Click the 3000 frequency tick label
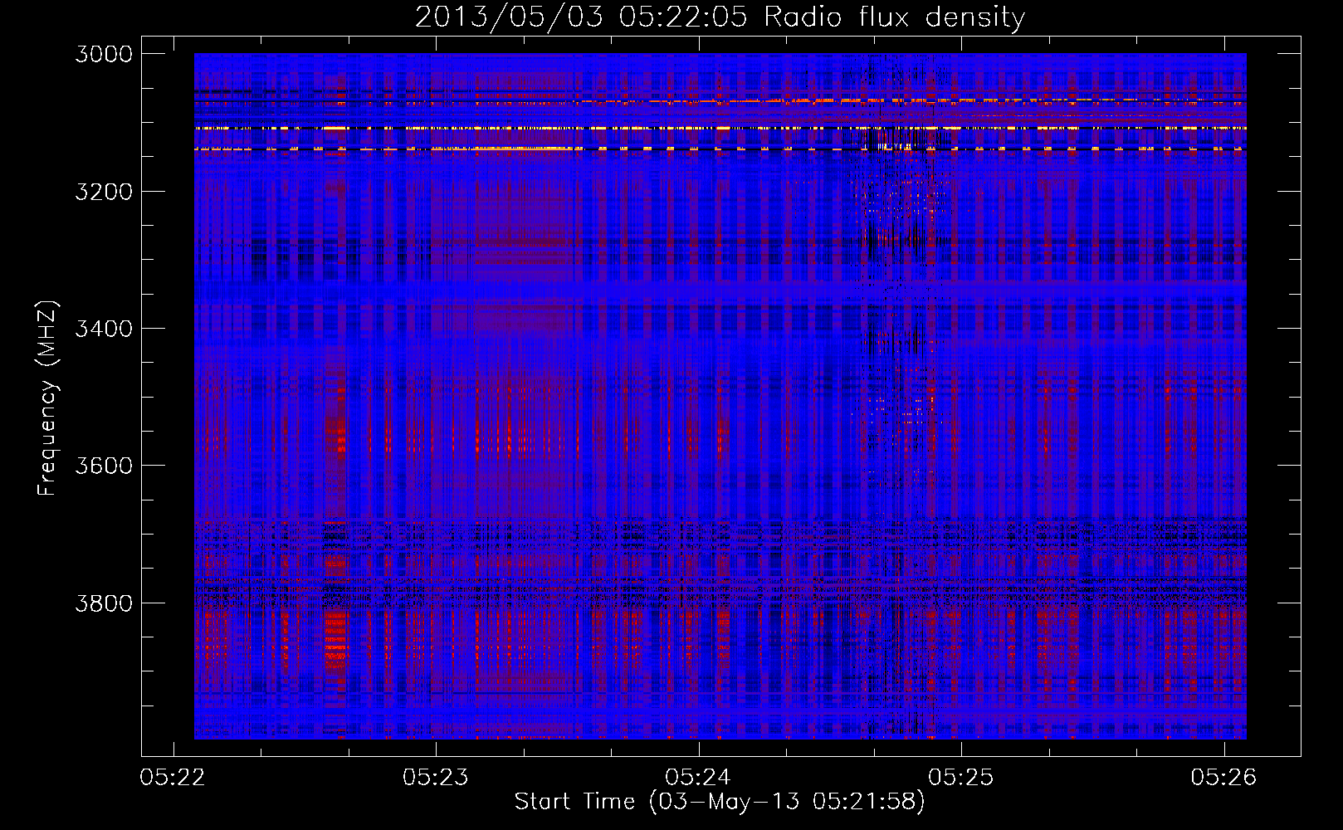 pyautogui.click(x=104, y=54)
